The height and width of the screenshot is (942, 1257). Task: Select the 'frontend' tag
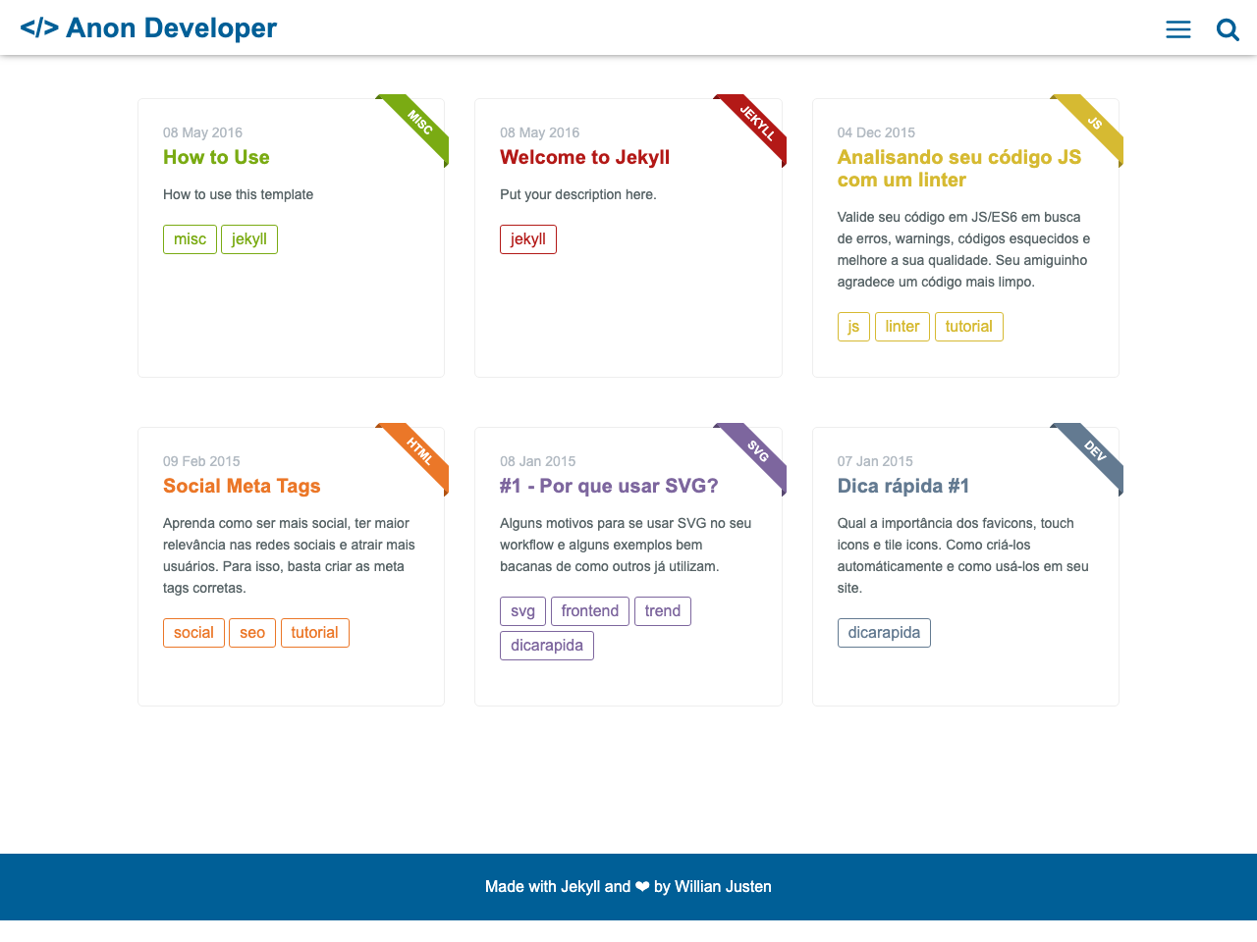[x=589, y=610]
